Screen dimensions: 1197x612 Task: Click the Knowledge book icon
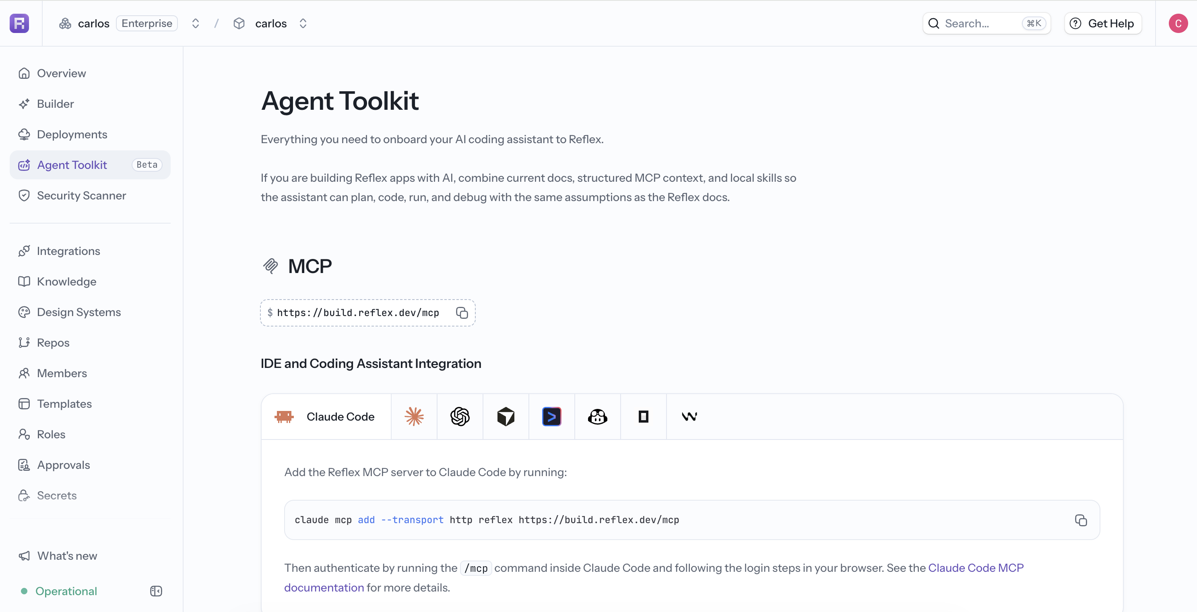(x=24, y=281)
